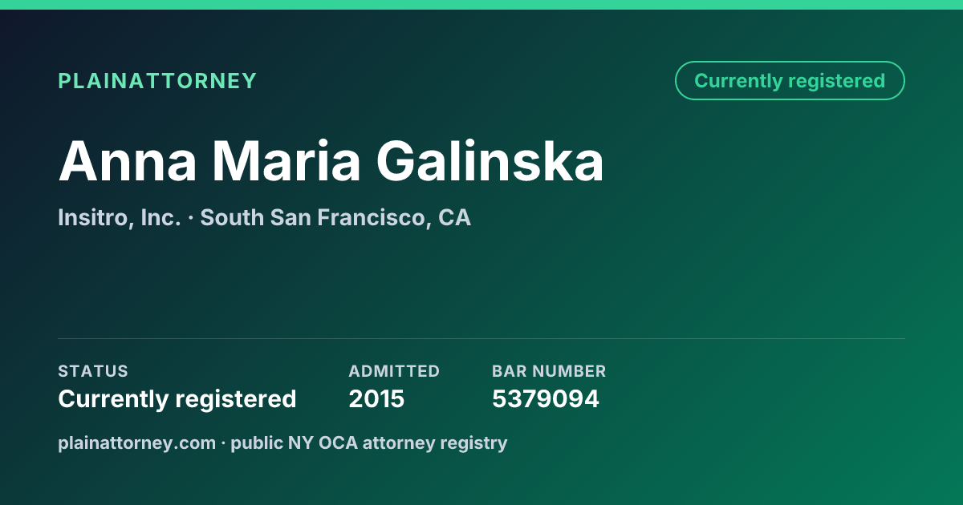Select the bar number 5379094

pos(546,398)
